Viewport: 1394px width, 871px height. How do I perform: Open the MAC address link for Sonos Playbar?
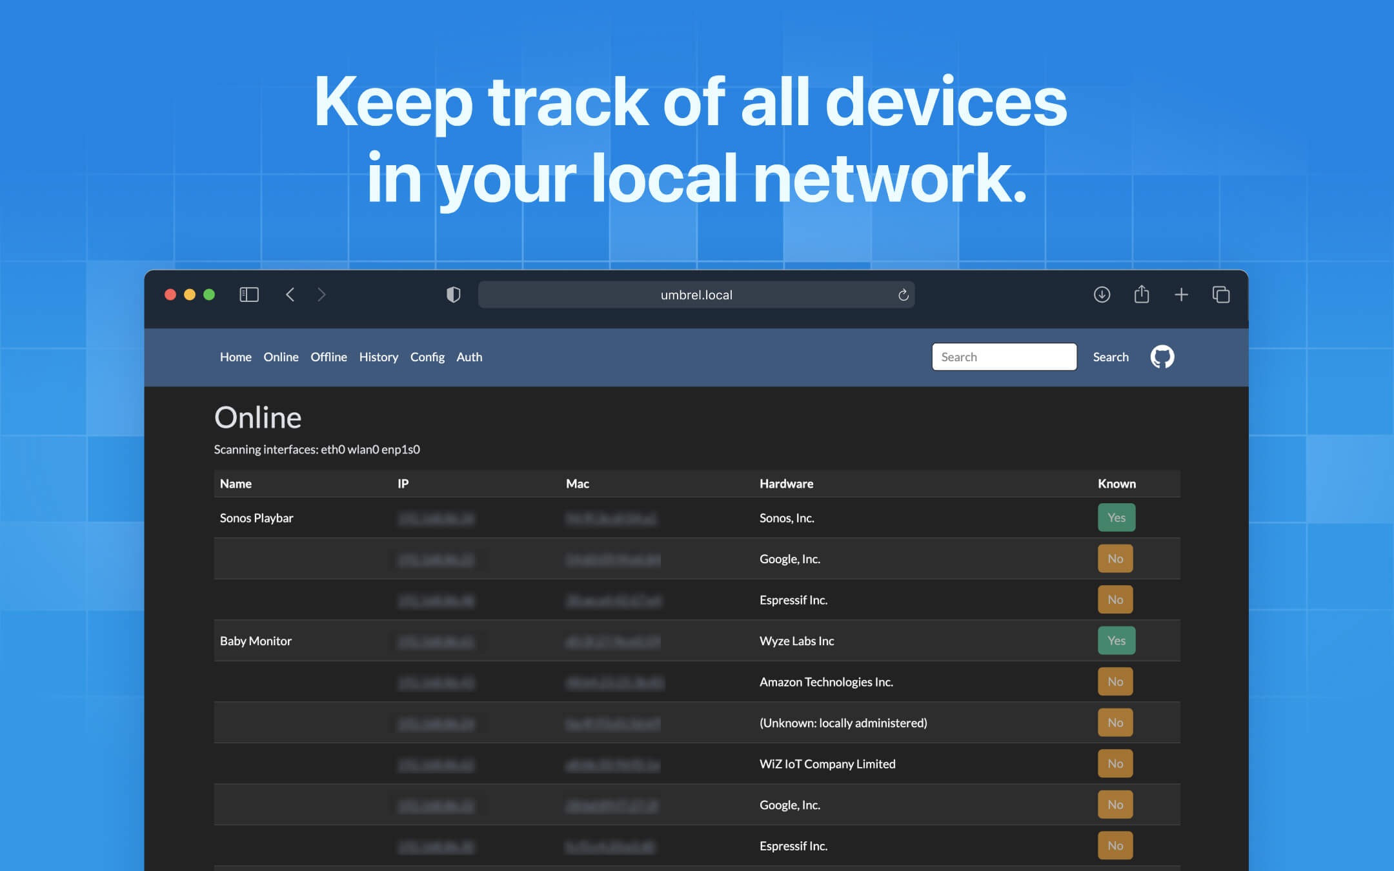point(612,518)
